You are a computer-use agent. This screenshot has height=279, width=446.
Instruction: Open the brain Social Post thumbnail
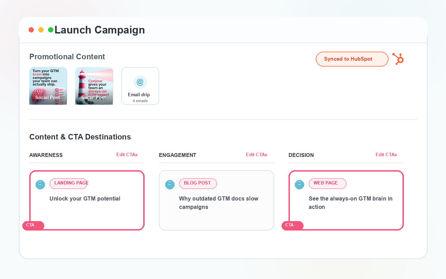point(48,86)
